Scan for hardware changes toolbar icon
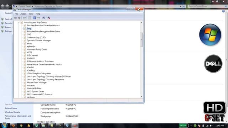This screenshot has width=228, height=128. tap(43, 18)
